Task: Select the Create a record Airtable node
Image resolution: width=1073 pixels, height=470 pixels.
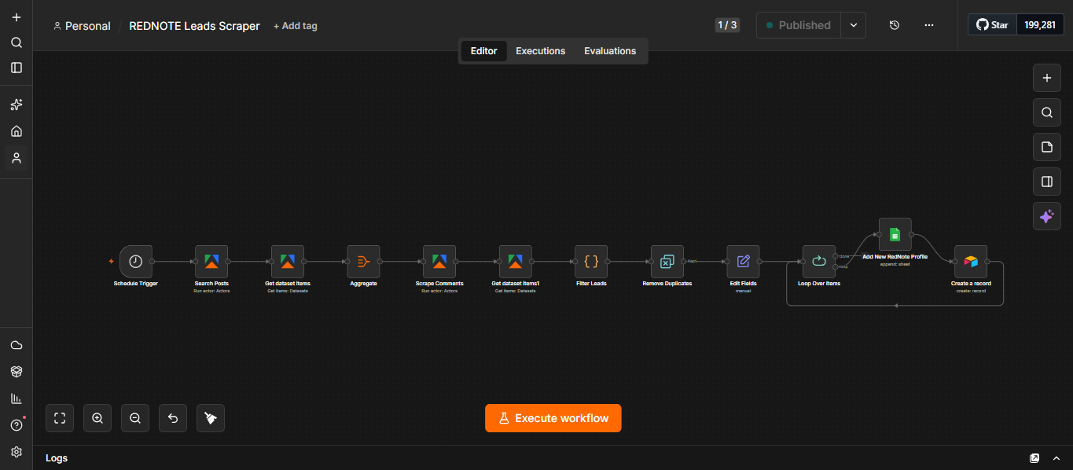Action: [x=971, y=261]
